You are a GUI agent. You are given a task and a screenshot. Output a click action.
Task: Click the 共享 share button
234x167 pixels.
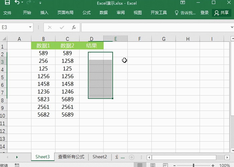point(221,13)
